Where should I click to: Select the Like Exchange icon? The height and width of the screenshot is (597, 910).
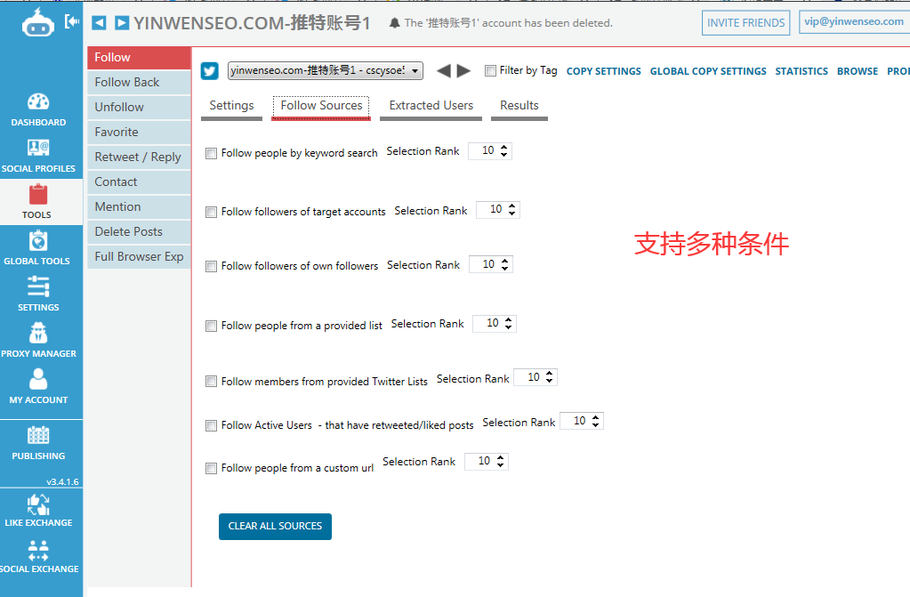[x=38, y=507]
